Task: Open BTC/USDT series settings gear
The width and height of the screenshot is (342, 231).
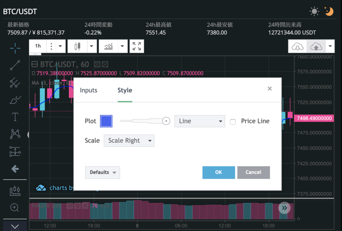Action: coord(105,64)
